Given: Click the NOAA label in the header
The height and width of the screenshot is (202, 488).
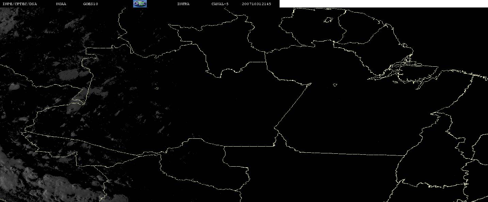Looking at the screenshot, I should point(61,4).
